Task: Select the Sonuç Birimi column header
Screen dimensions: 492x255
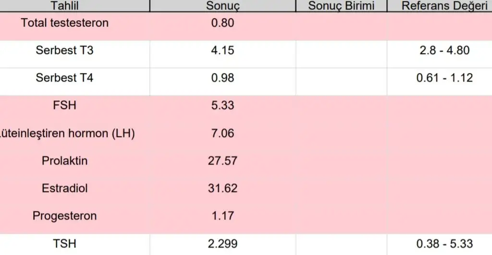Action: pyautogui.click(x=341, y=6)
